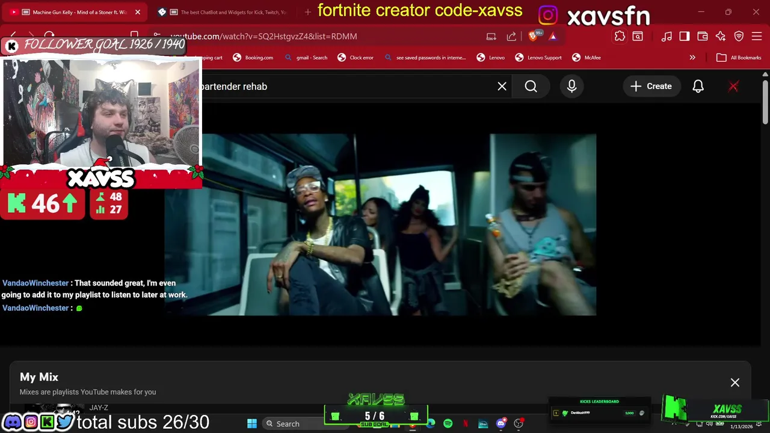Open the Windows Start menu

click(x=252, y=424)
